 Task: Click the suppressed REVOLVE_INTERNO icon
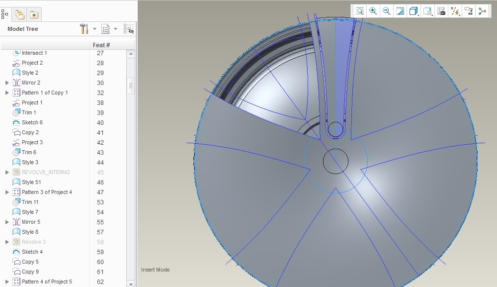tap(16, 172)
